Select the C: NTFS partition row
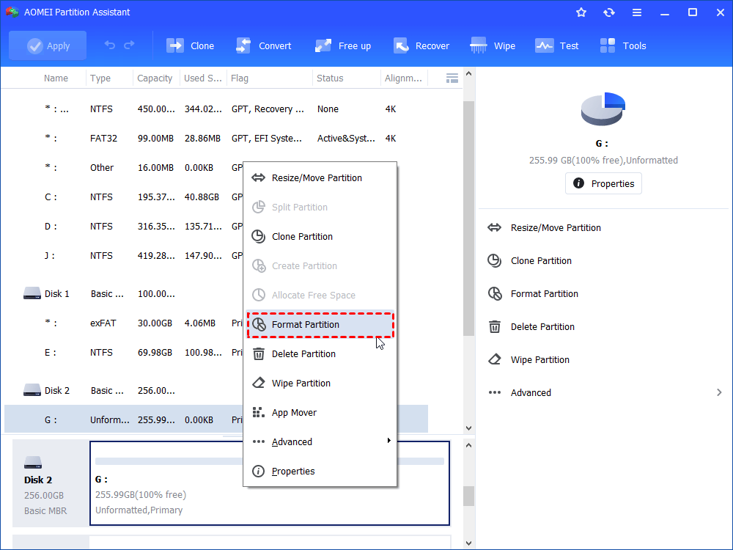This screenshot has height=550, width=733. tap(216, 197)
